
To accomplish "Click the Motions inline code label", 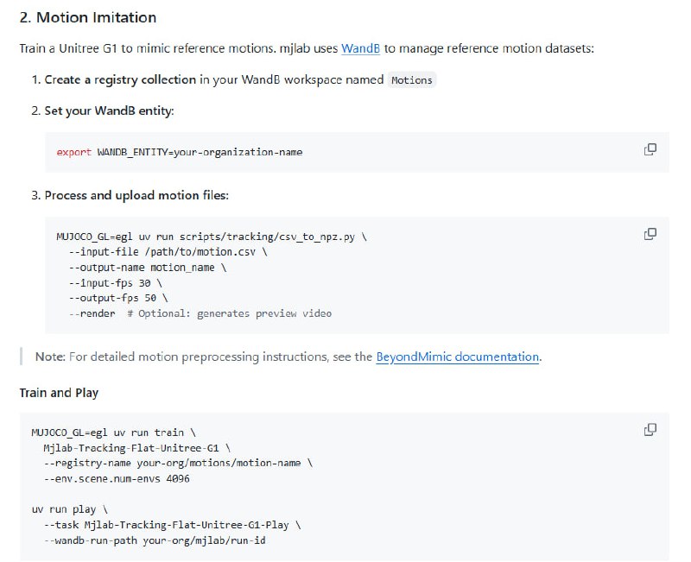I will (411, 80).
